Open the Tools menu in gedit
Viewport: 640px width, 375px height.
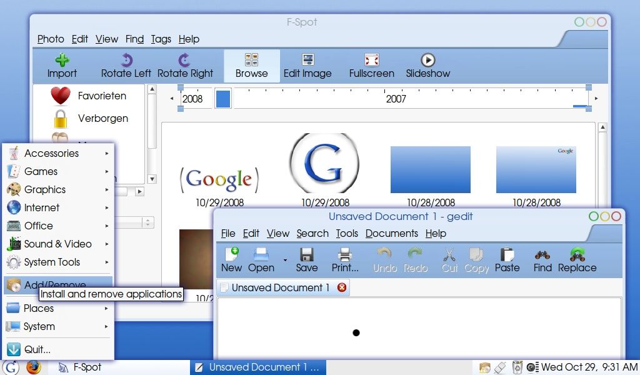(x=346, y=233)
